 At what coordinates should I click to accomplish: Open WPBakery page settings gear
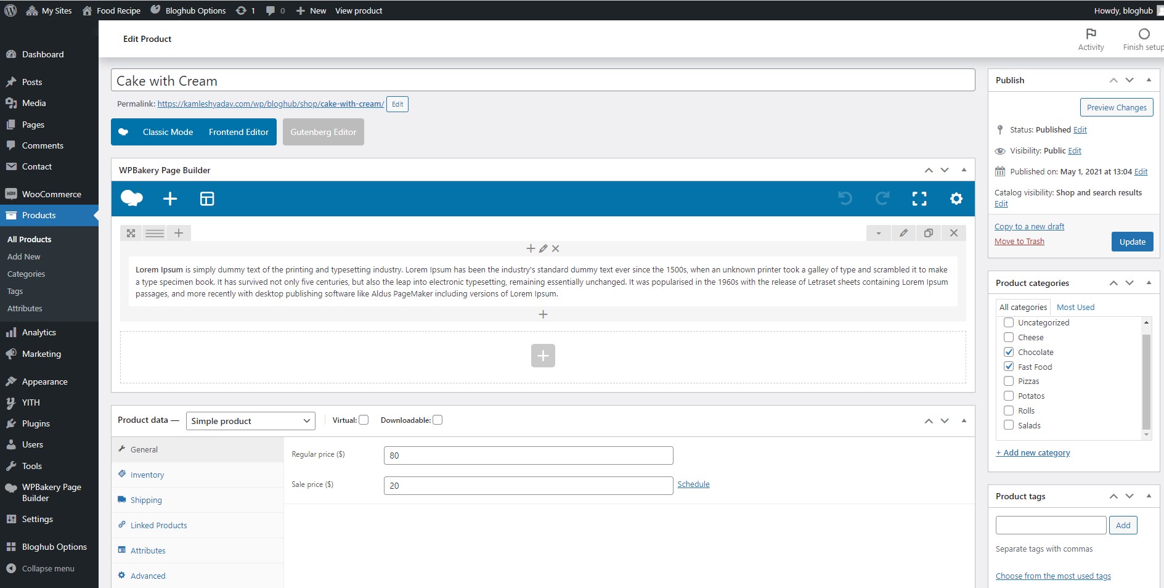956,198
